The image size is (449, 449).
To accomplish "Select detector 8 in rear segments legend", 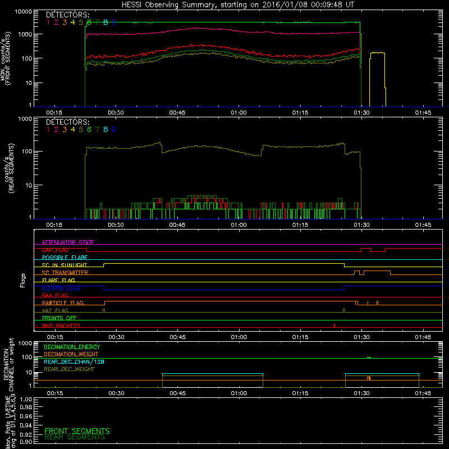I will (106, 130).
